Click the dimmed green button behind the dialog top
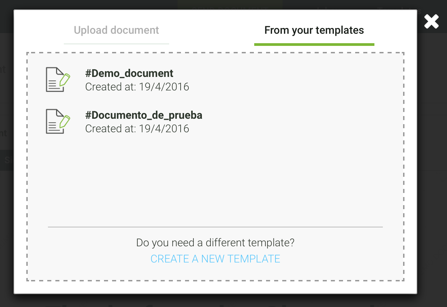447x307 pixels. coord(230,5)
